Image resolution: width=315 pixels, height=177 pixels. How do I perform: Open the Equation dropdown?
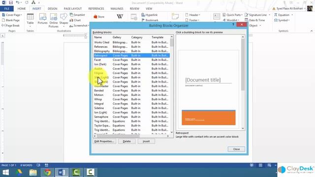(283, 15)
